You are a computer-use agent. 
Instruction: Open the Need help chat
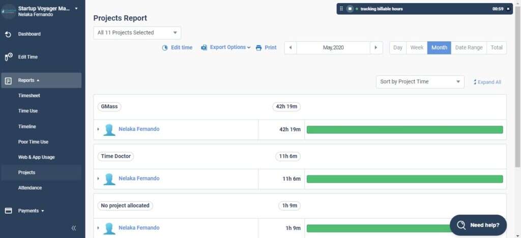click(x=478, y=225)
